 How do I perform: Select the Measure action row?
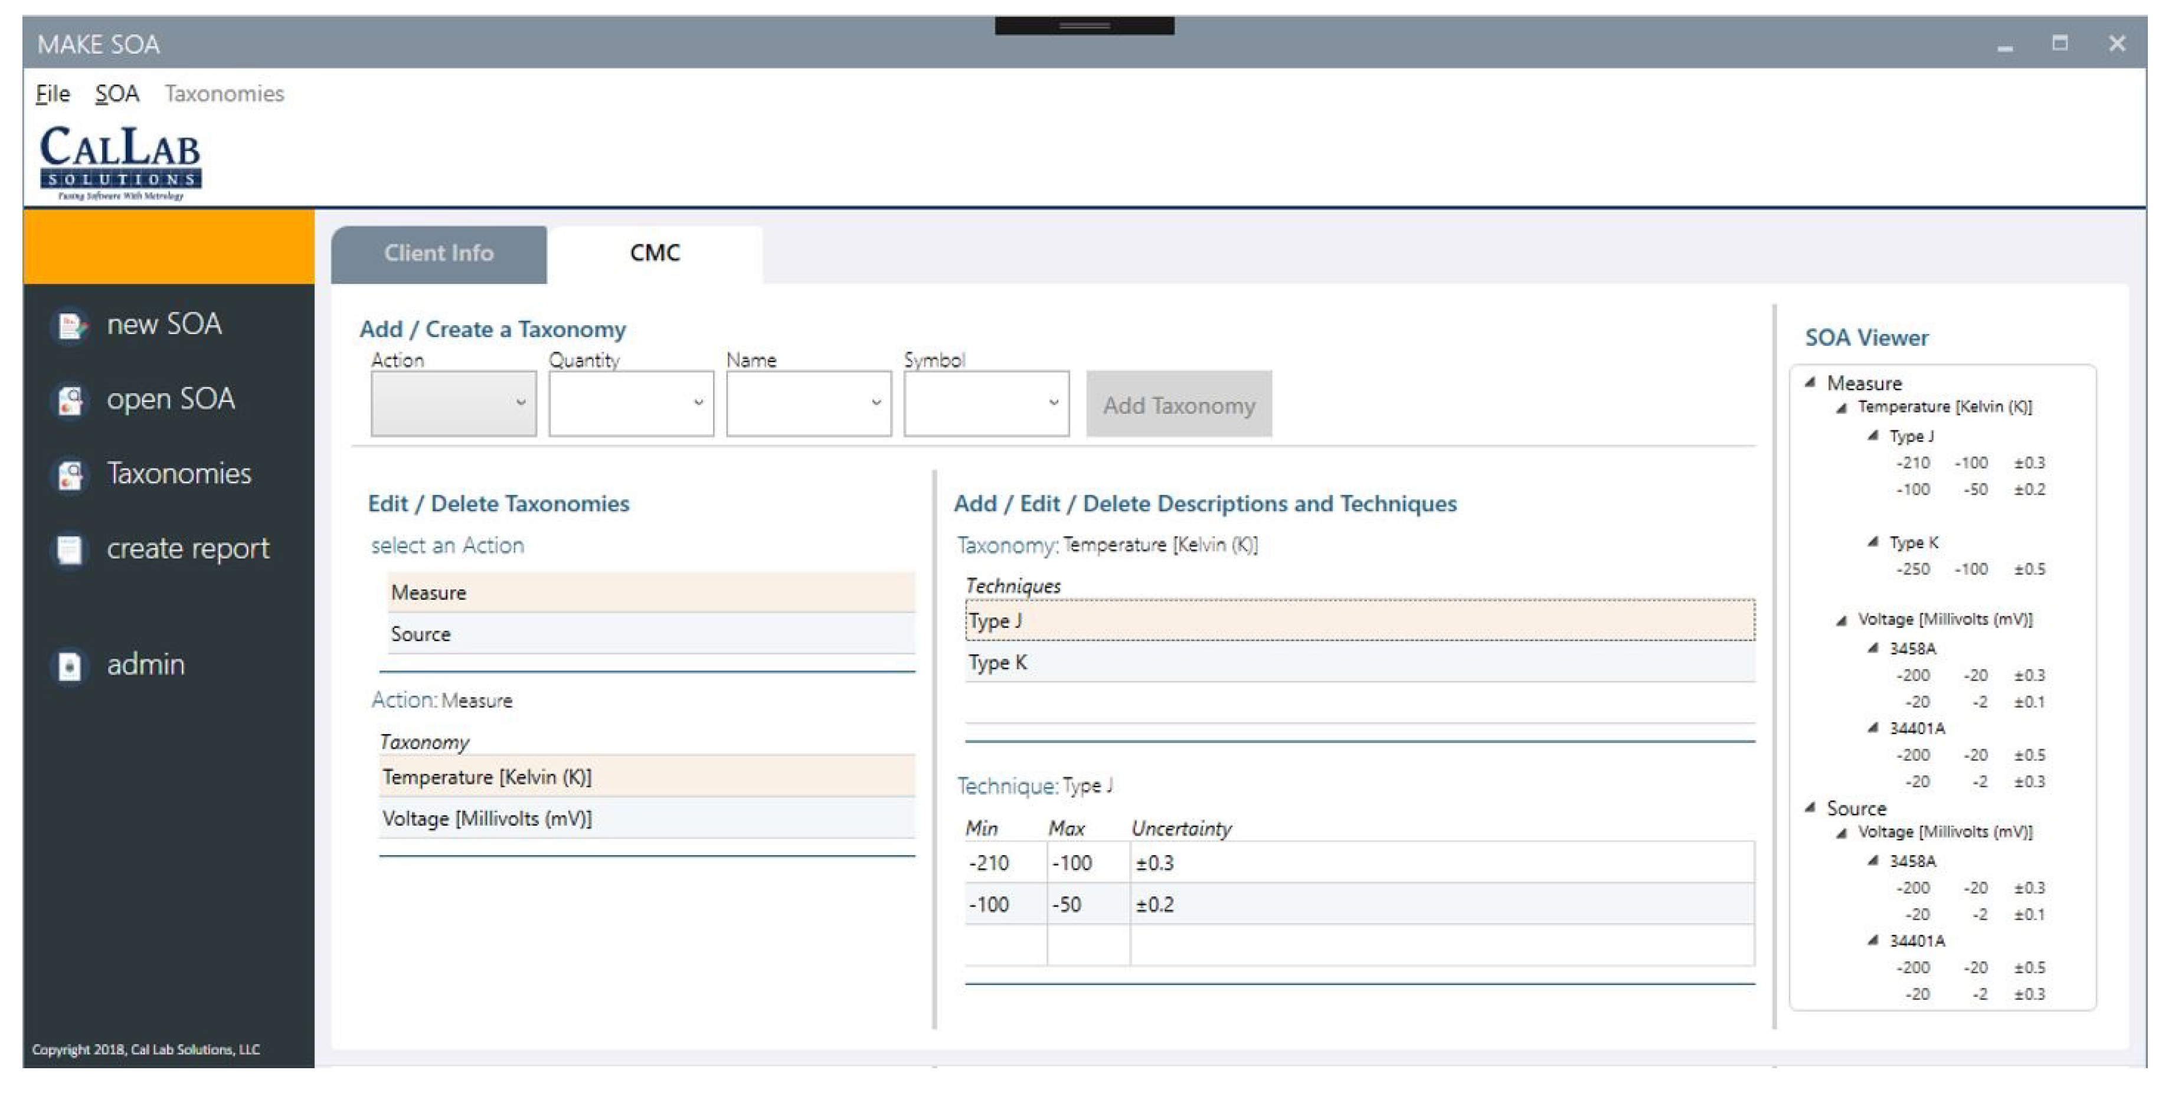coord(651,593)
